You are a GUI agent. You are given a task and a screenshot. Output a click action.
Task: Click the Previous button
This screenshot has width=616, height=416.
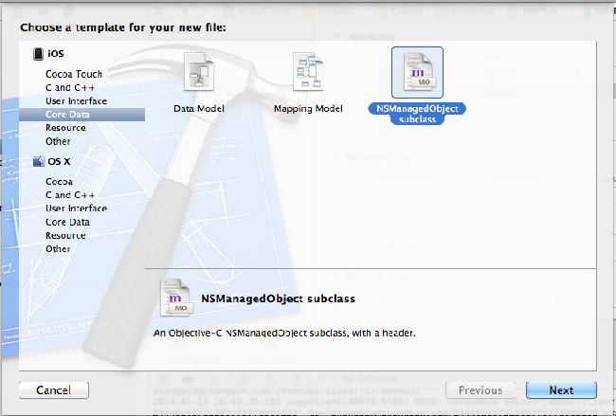(480, 390)
